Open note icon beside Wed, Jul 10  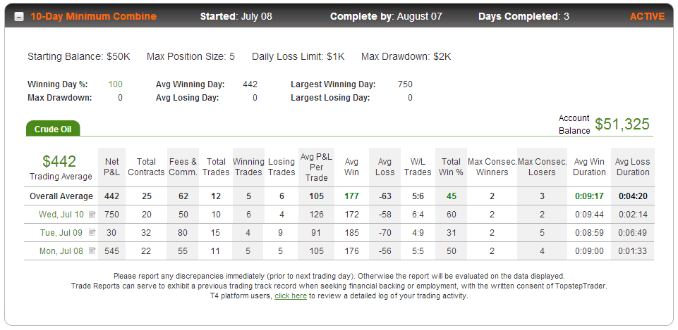pyautogui.click(x=92, y=215)
